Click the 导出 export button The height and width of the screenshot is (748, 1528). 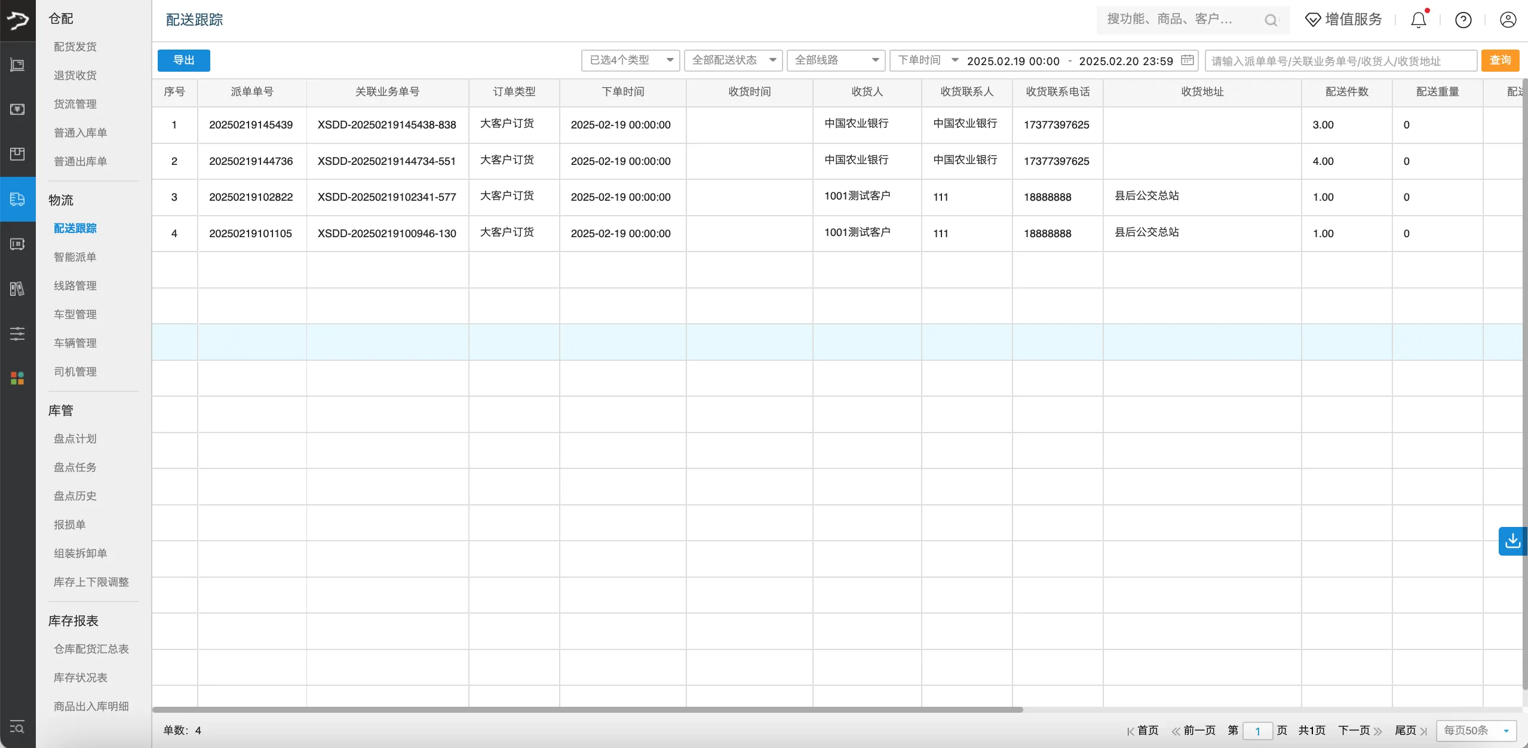pos(183,60)
